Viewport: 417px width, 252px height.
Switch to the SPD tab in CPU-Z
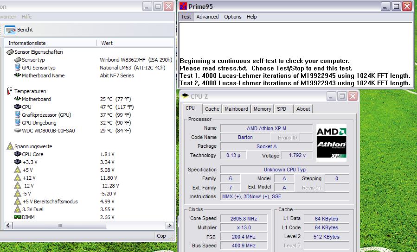click(x=282, y=109)
